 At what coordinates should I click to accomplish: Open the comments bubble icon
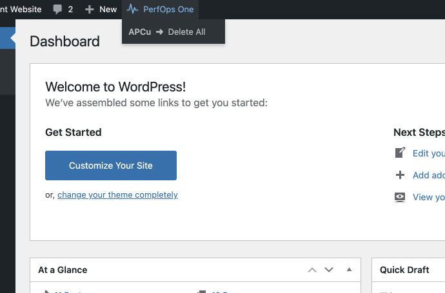[57, 10]
